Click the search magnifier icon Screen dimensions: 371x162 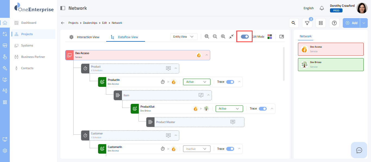(x=293, y=23)
